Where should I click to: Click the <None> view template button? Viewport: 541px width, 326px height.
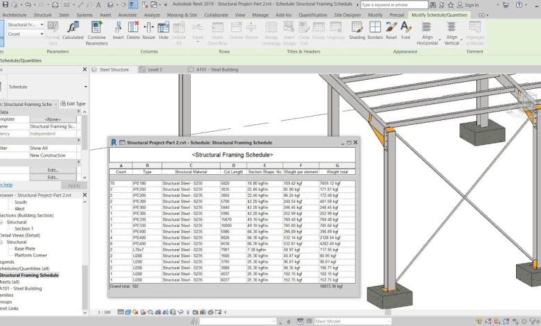pyautogui.click(x=53, y=119)
